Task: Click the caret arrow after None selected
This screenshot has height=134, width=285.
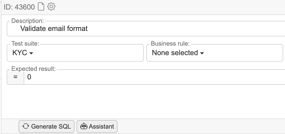Action: [202, 53]
